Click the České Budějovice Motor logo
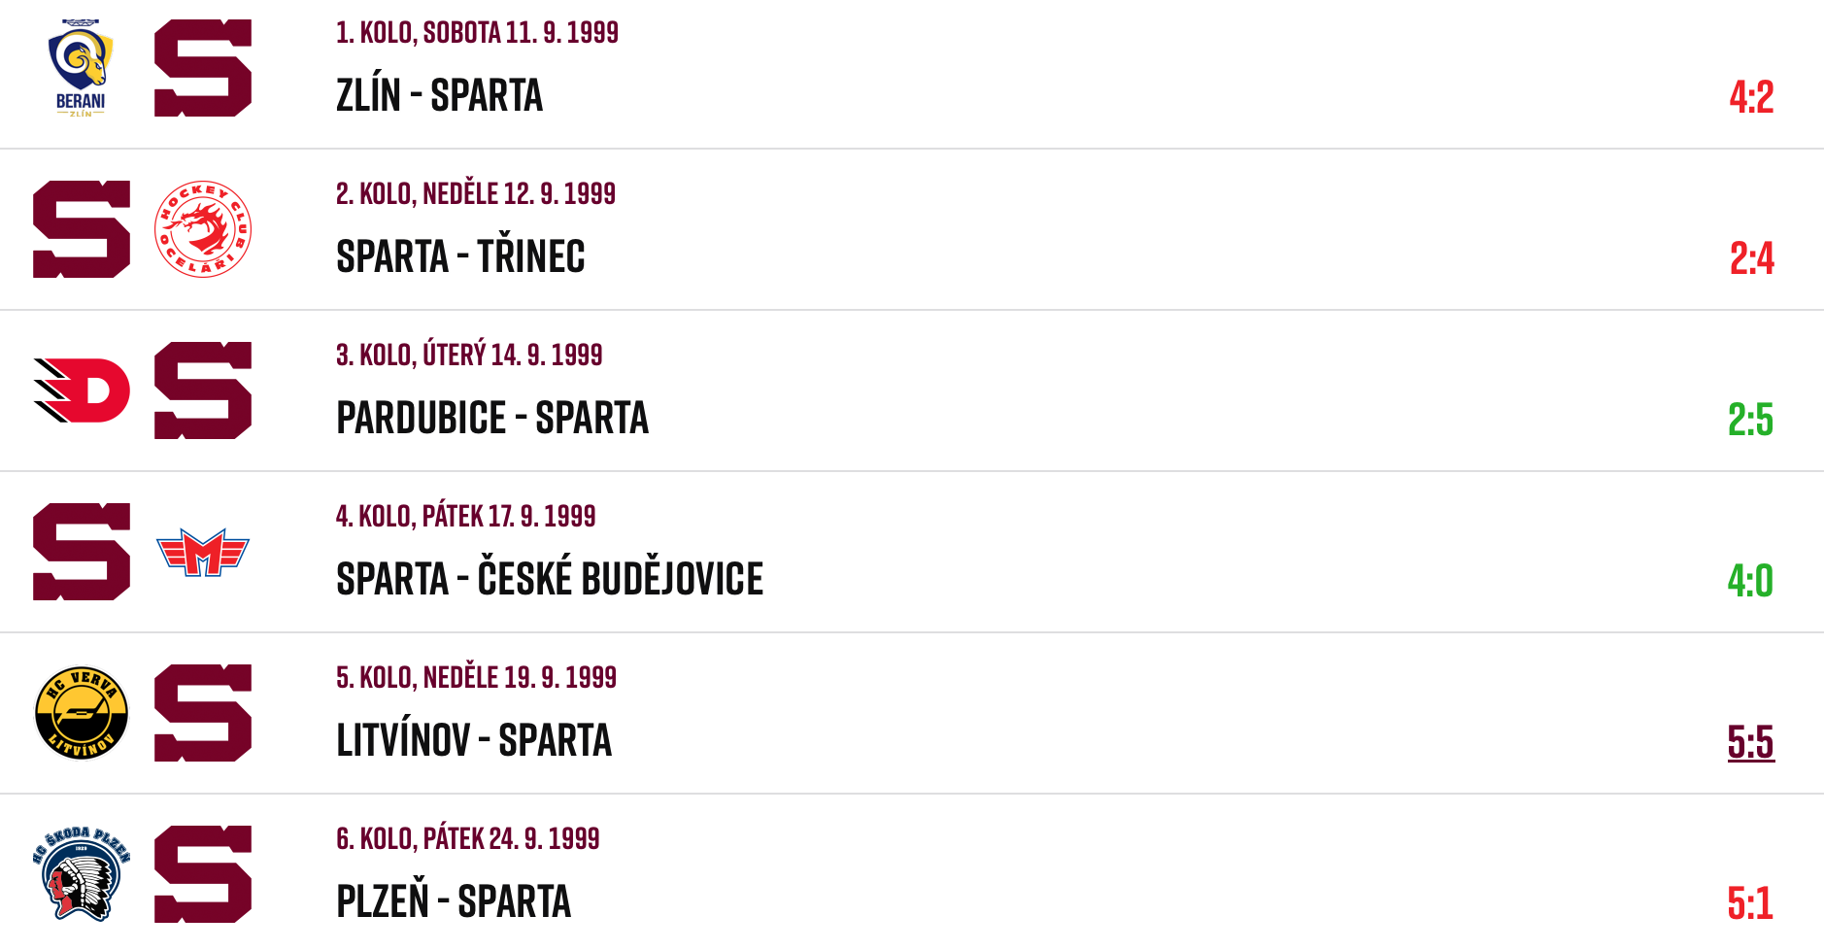 pos(203,553)
